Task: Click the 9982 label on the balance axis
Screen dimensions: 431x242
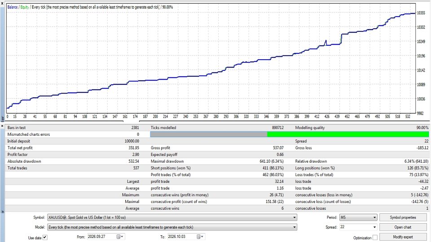Action: click(421, 113)
